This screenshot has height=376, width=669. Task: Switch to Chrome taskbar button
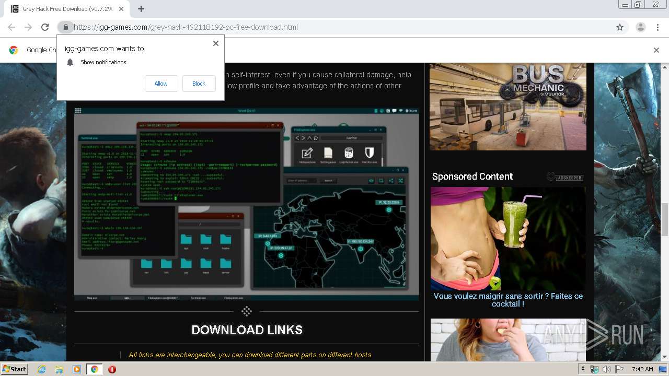pyautogui.click(x=94, y=369)
